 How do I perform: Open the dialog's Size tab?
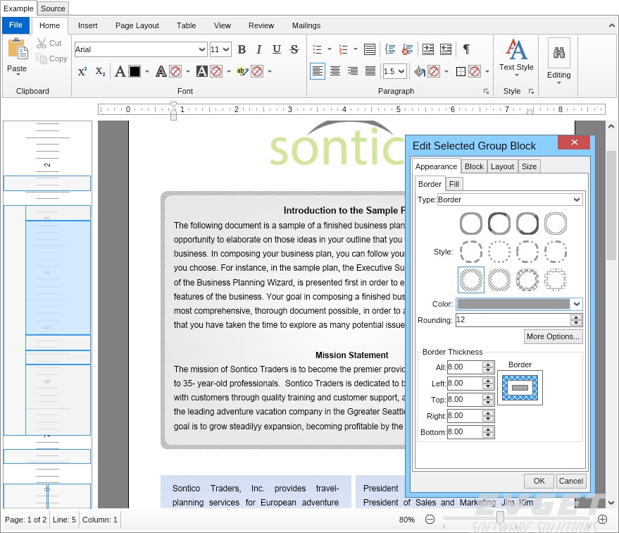pyautogui.click(x=529, y=166)
